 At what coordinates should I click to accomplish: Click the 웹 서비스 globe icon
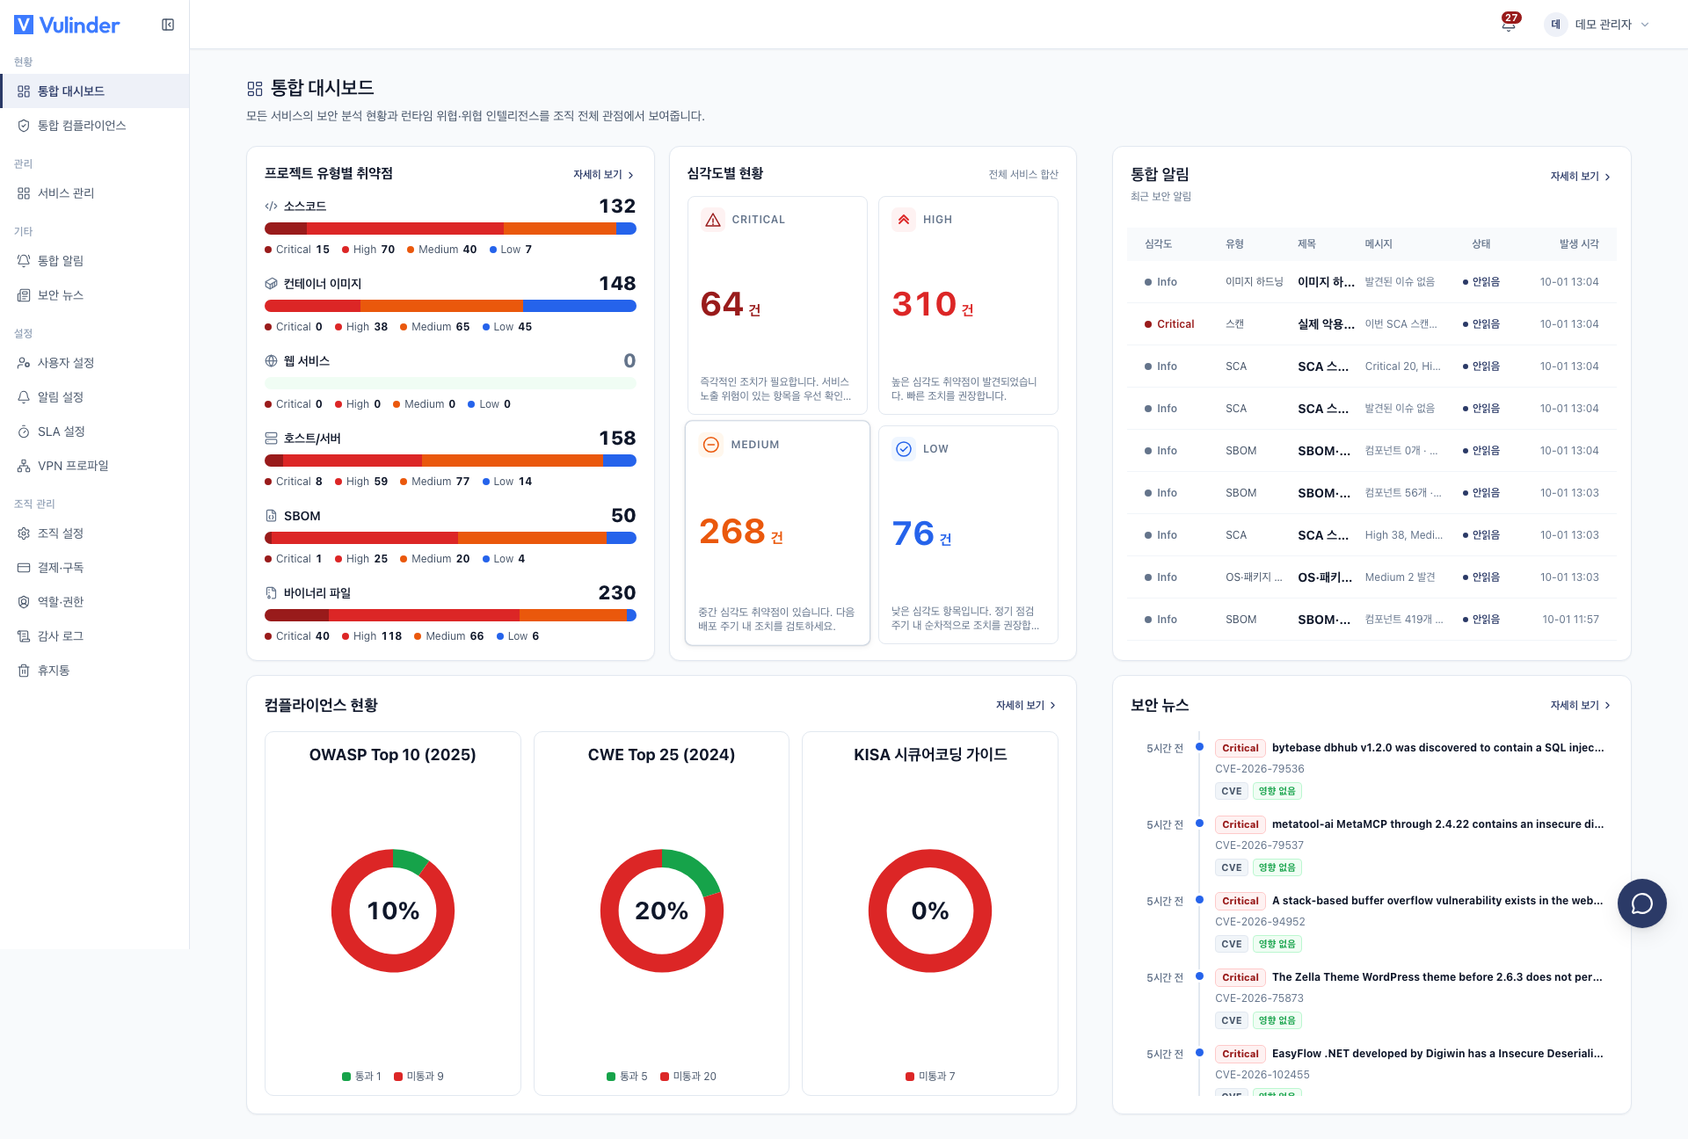click(271, 361)
